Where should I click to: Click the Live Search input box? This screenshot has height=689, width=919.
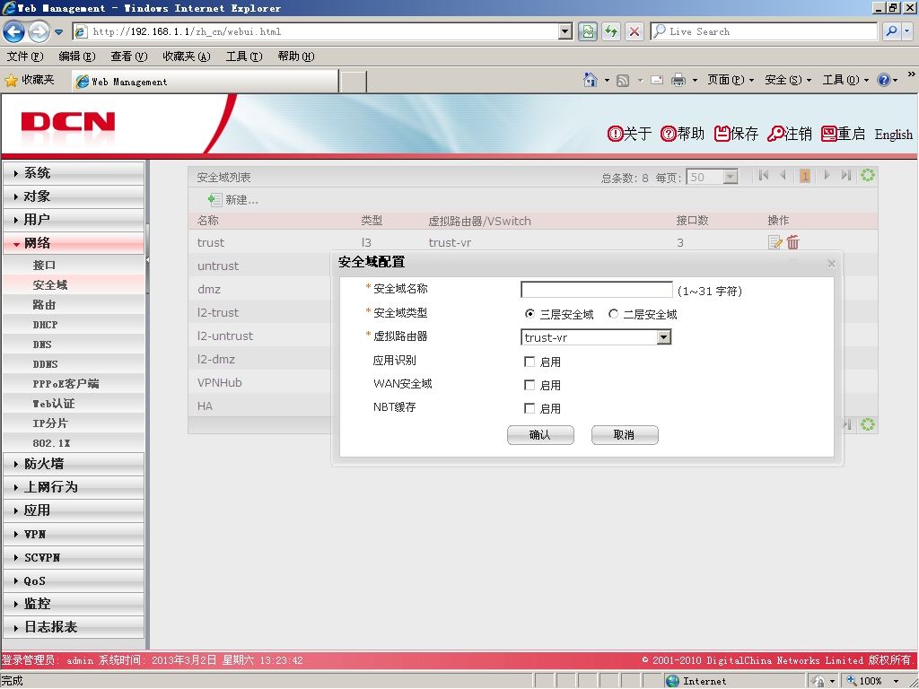764,31
